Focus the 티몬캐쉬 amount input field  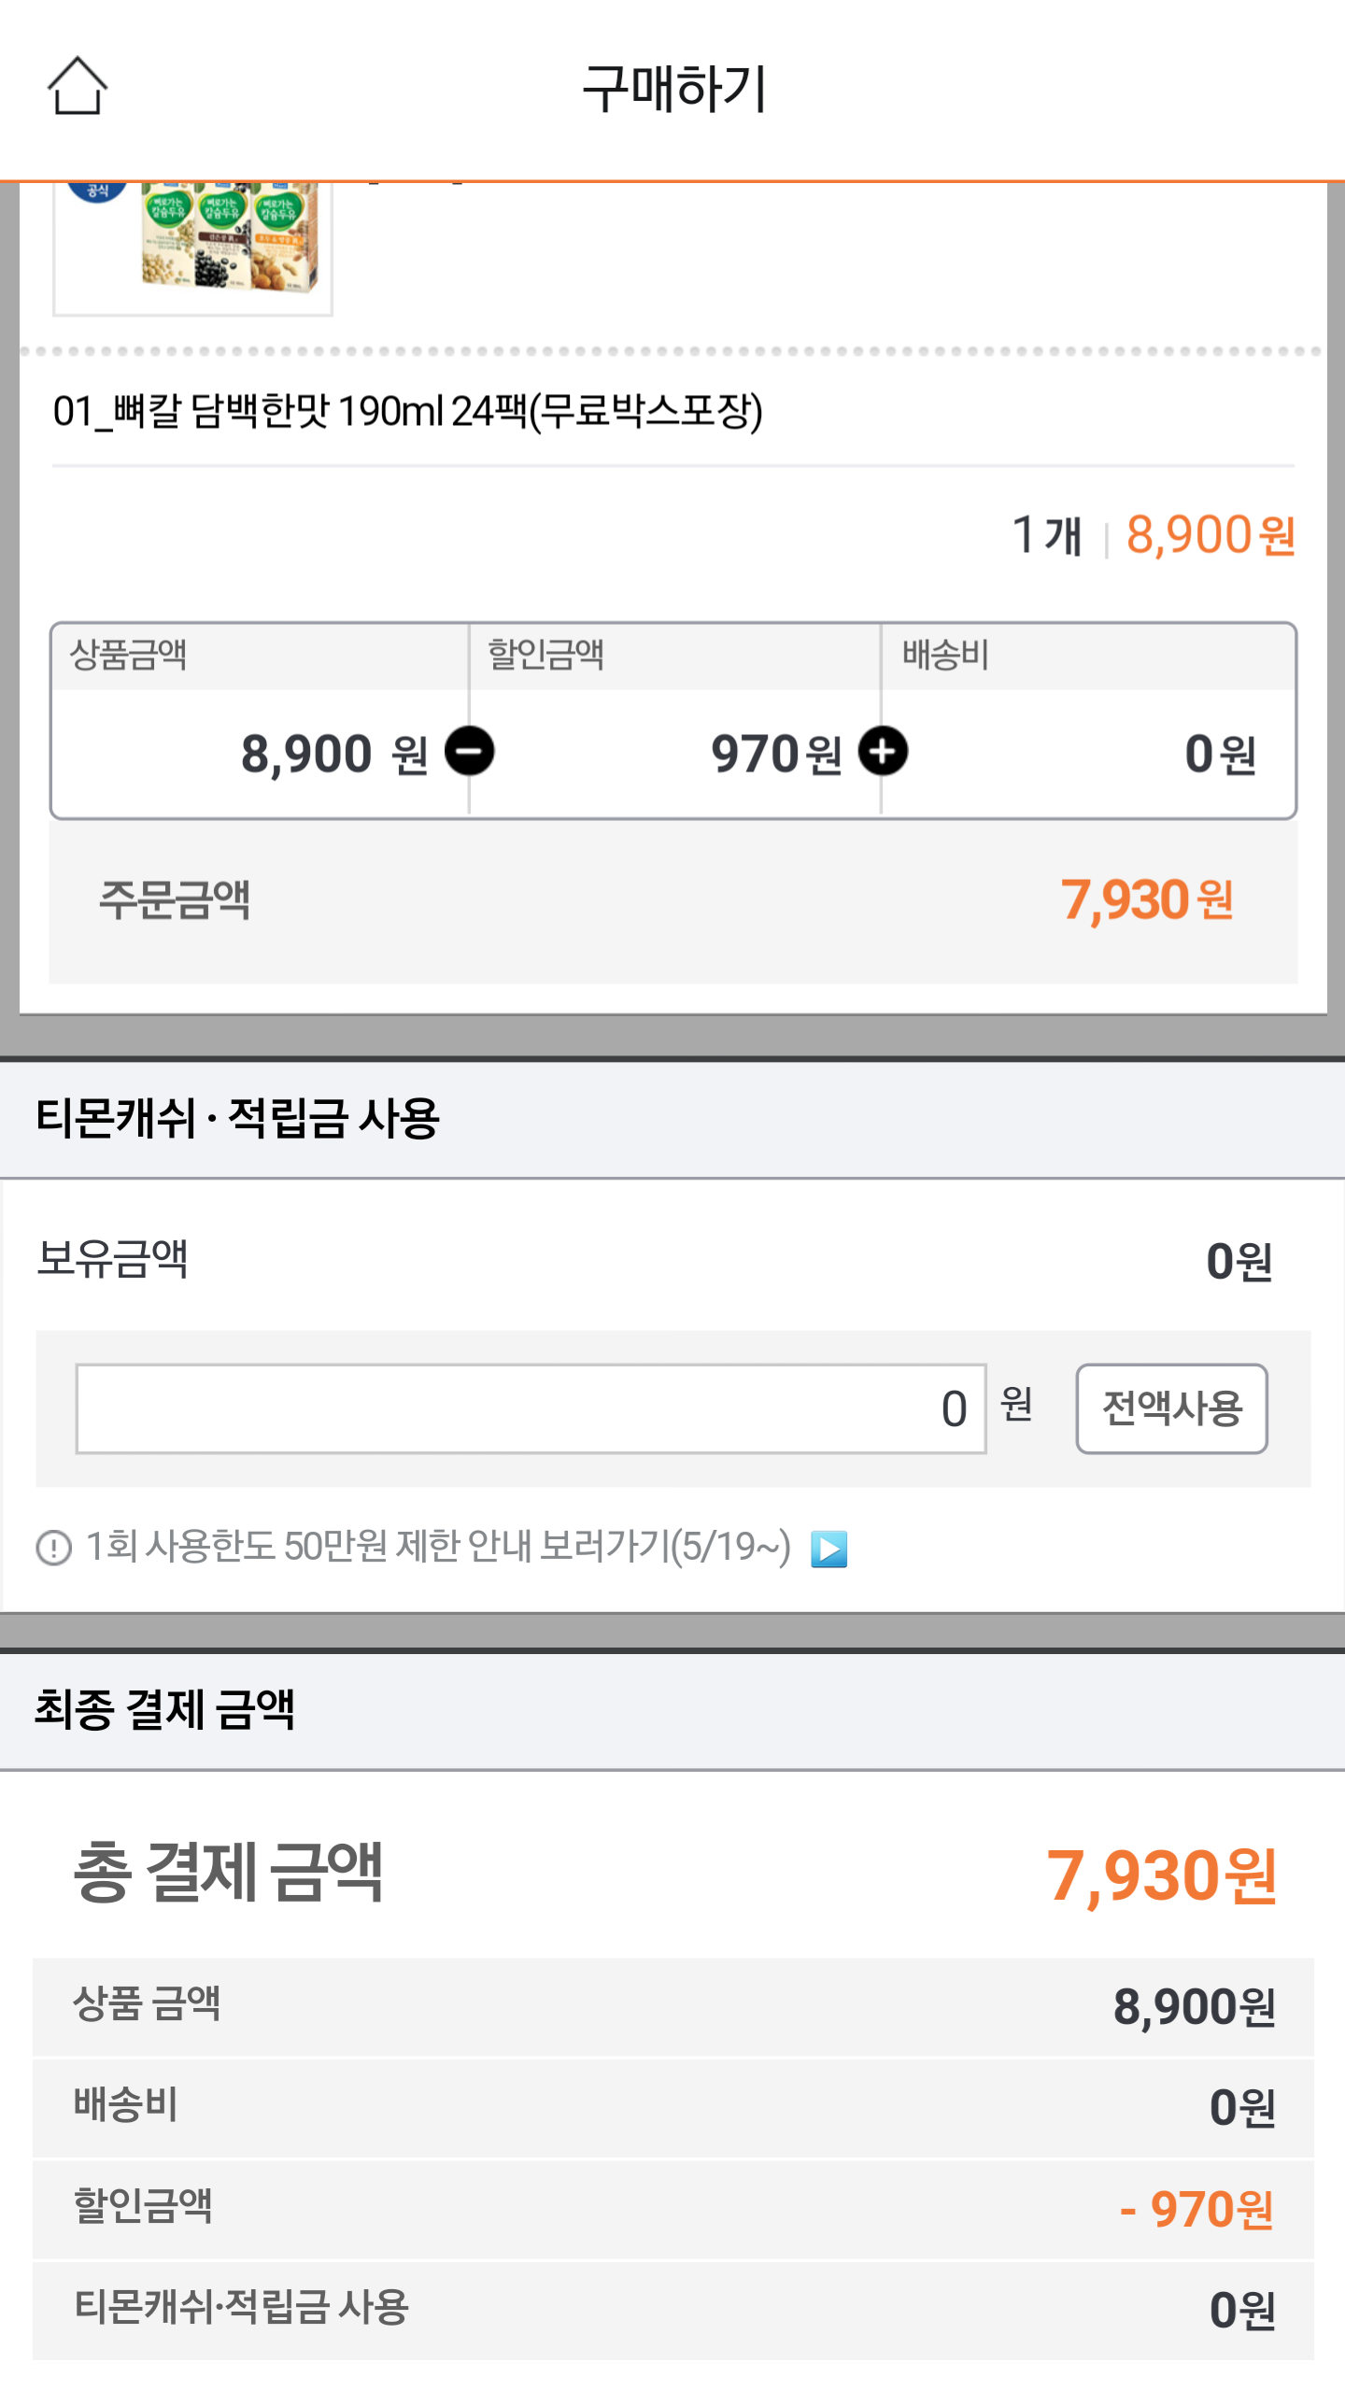[x=531, y=1408]
